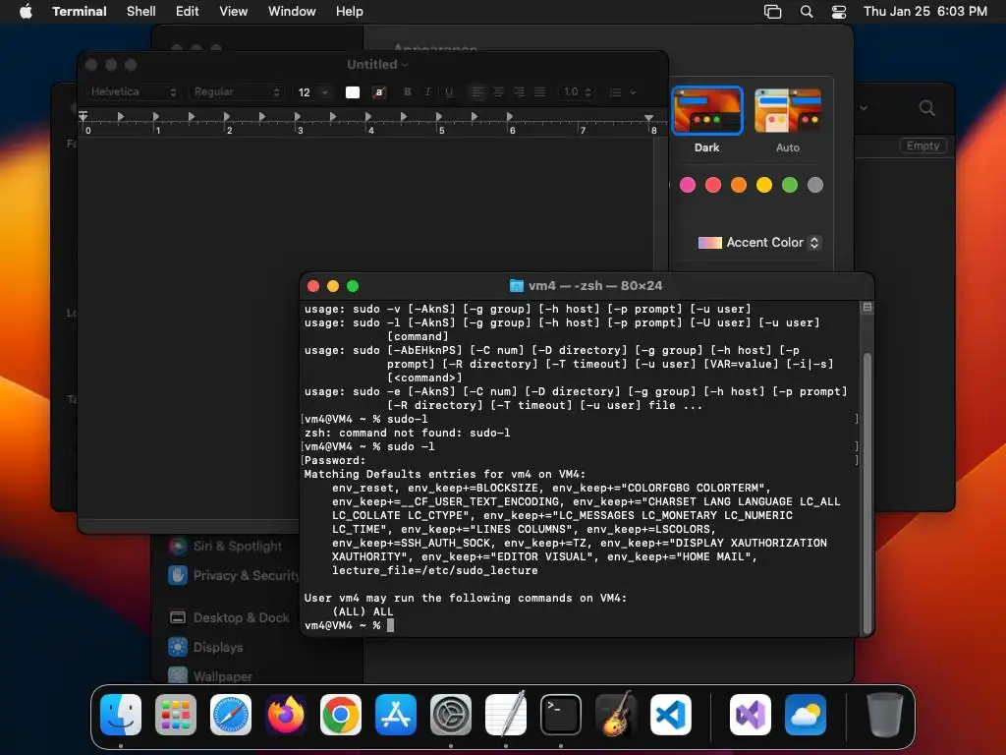Open Spotlight search in the menu bar
The width and height of the screenshot is (1006, 755).
807,12
